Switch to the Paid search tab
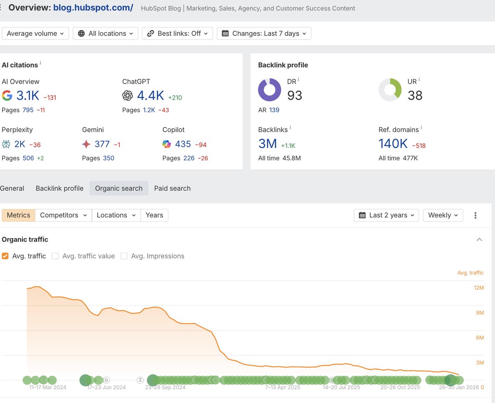The width and height of the screenshot is (495, 403). 172,188
